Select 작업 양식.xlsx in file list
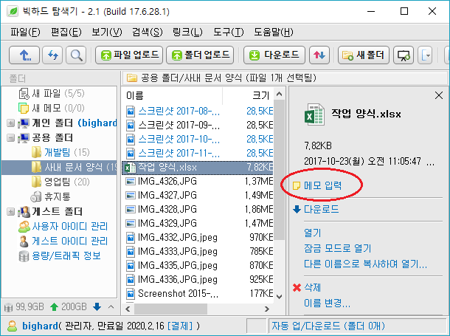This screenshot has height=336, width=450. 198,167
